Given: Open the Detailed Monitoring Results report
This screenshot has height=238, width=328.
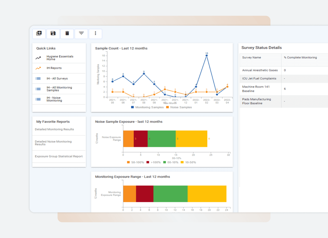Looking at the screenshot, I should pos(54,129).
